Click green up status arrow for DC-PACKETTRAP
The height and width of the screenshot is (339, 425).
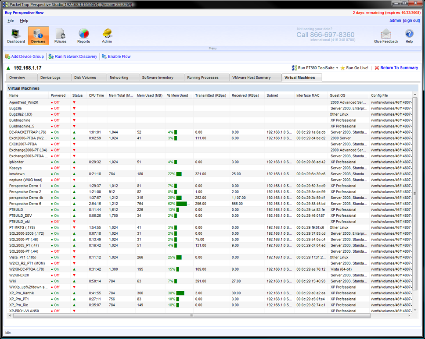(x=74, y=132)
